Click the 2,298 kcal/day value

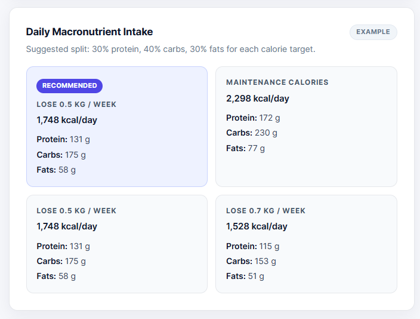pos(258,99)
